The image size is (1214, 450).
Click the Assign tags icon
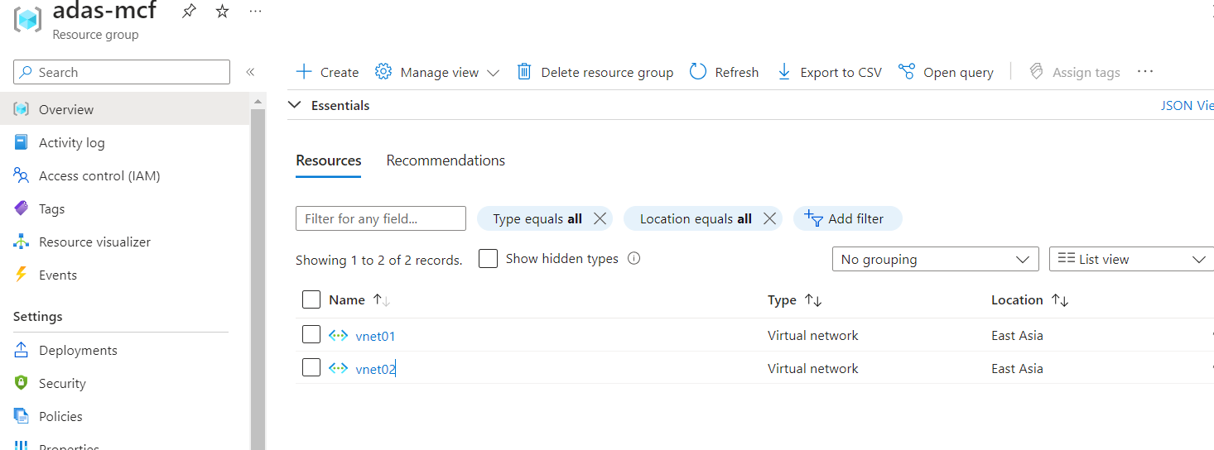(1036, 72)
